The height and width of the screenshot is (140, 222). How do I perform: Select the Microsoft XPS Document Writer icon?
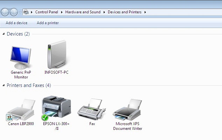coord(127,110)
